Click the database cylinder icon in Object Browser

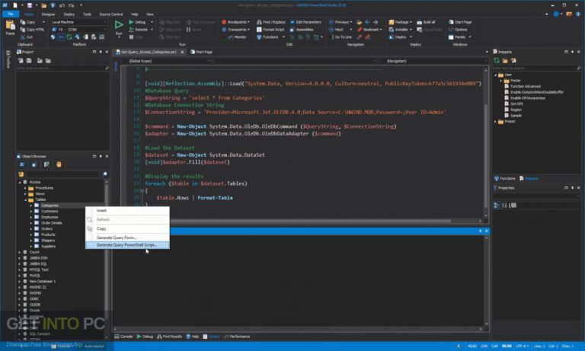(x=59, y=164)
